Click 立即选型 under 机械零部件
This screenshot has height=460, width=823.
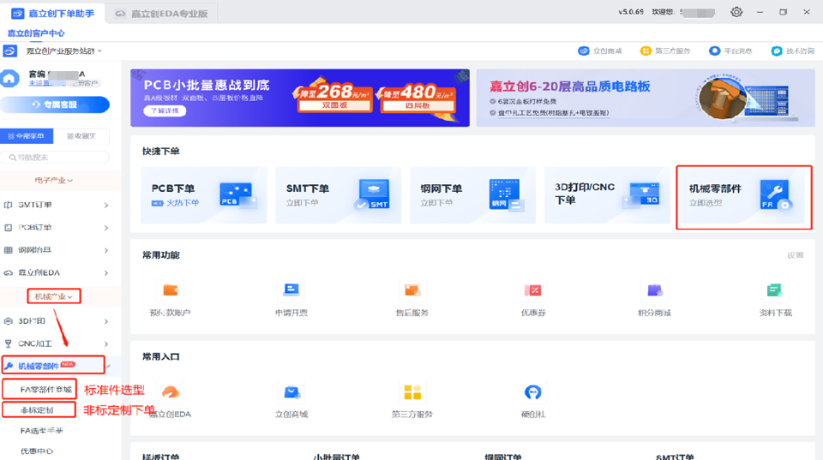coord(706,203)
